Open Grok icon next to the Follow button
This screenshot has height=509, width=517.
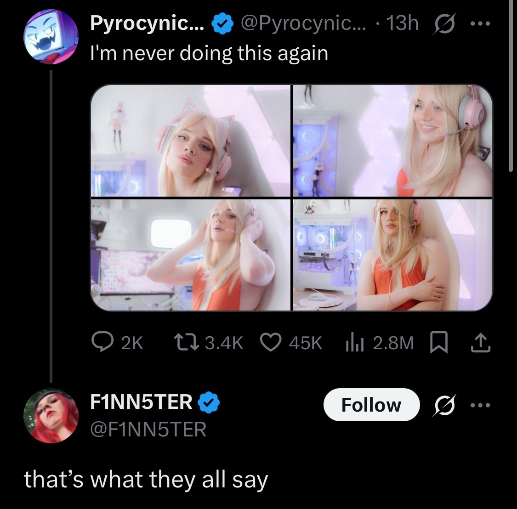[444, 405]
